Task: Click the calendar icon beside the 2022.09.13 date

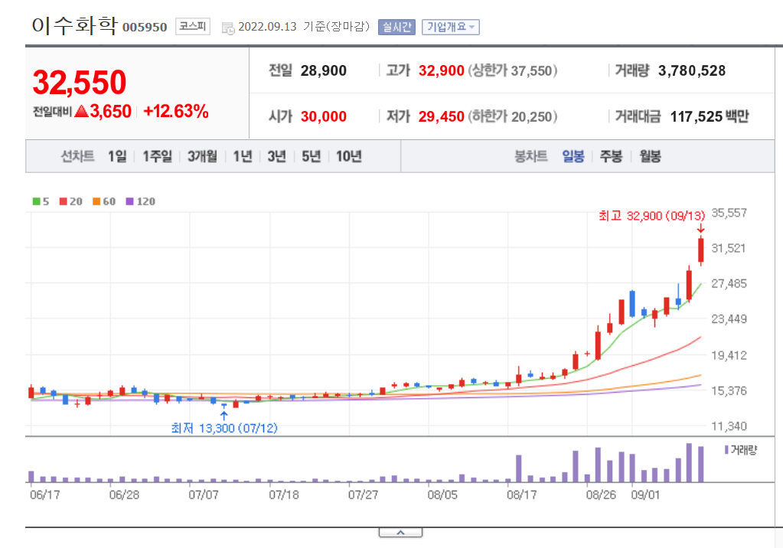Action: coord(228,28)
